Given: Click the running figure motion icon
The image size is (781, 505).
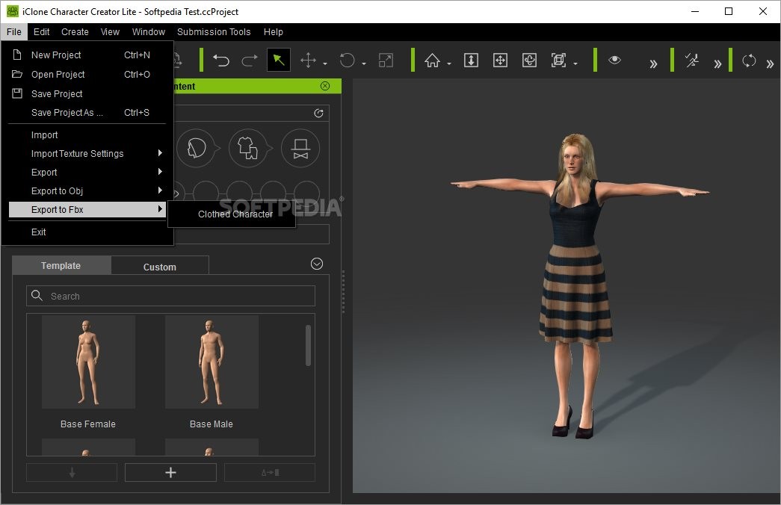Looking at the screenshot, I should click(x=692, y=61).
